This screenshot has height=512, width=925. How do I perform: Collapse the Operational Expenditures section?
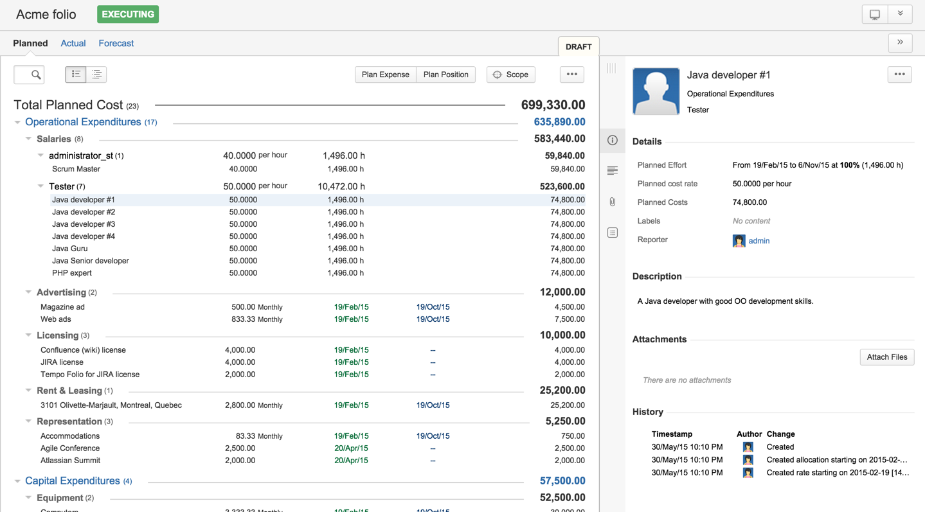pyautogui.click(x=17, y=122)
